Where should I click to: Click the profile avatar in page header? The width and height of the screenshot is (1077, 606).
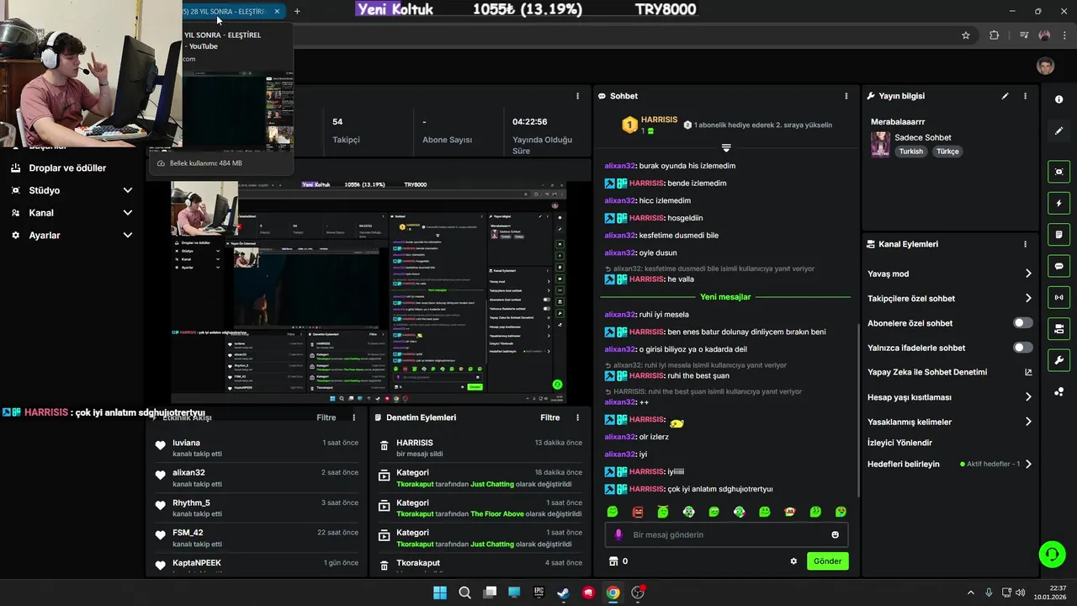1045,66
